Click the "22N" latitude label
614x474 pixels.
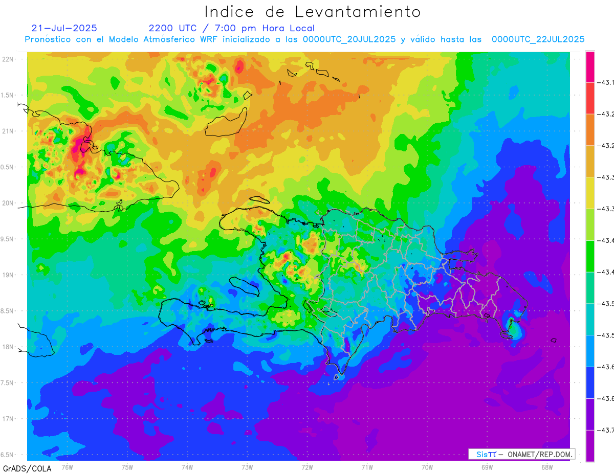(9, 59)
